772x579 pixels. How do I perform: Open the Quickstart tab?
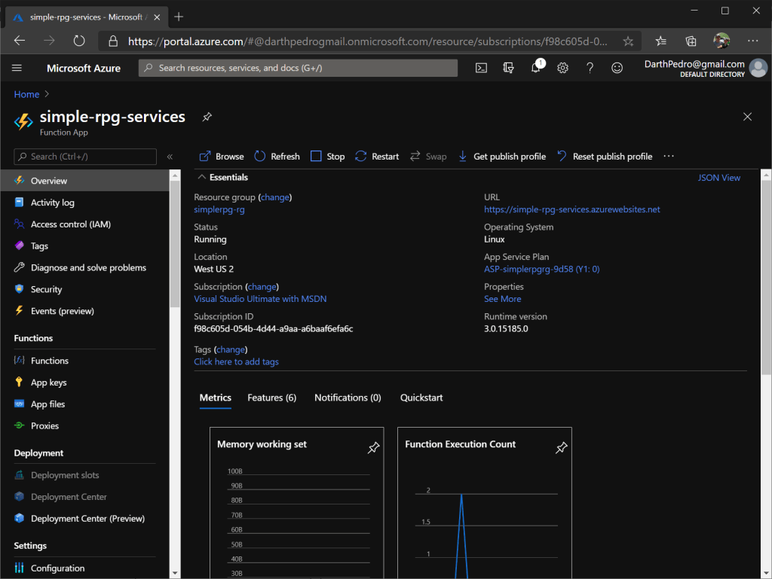421,398
